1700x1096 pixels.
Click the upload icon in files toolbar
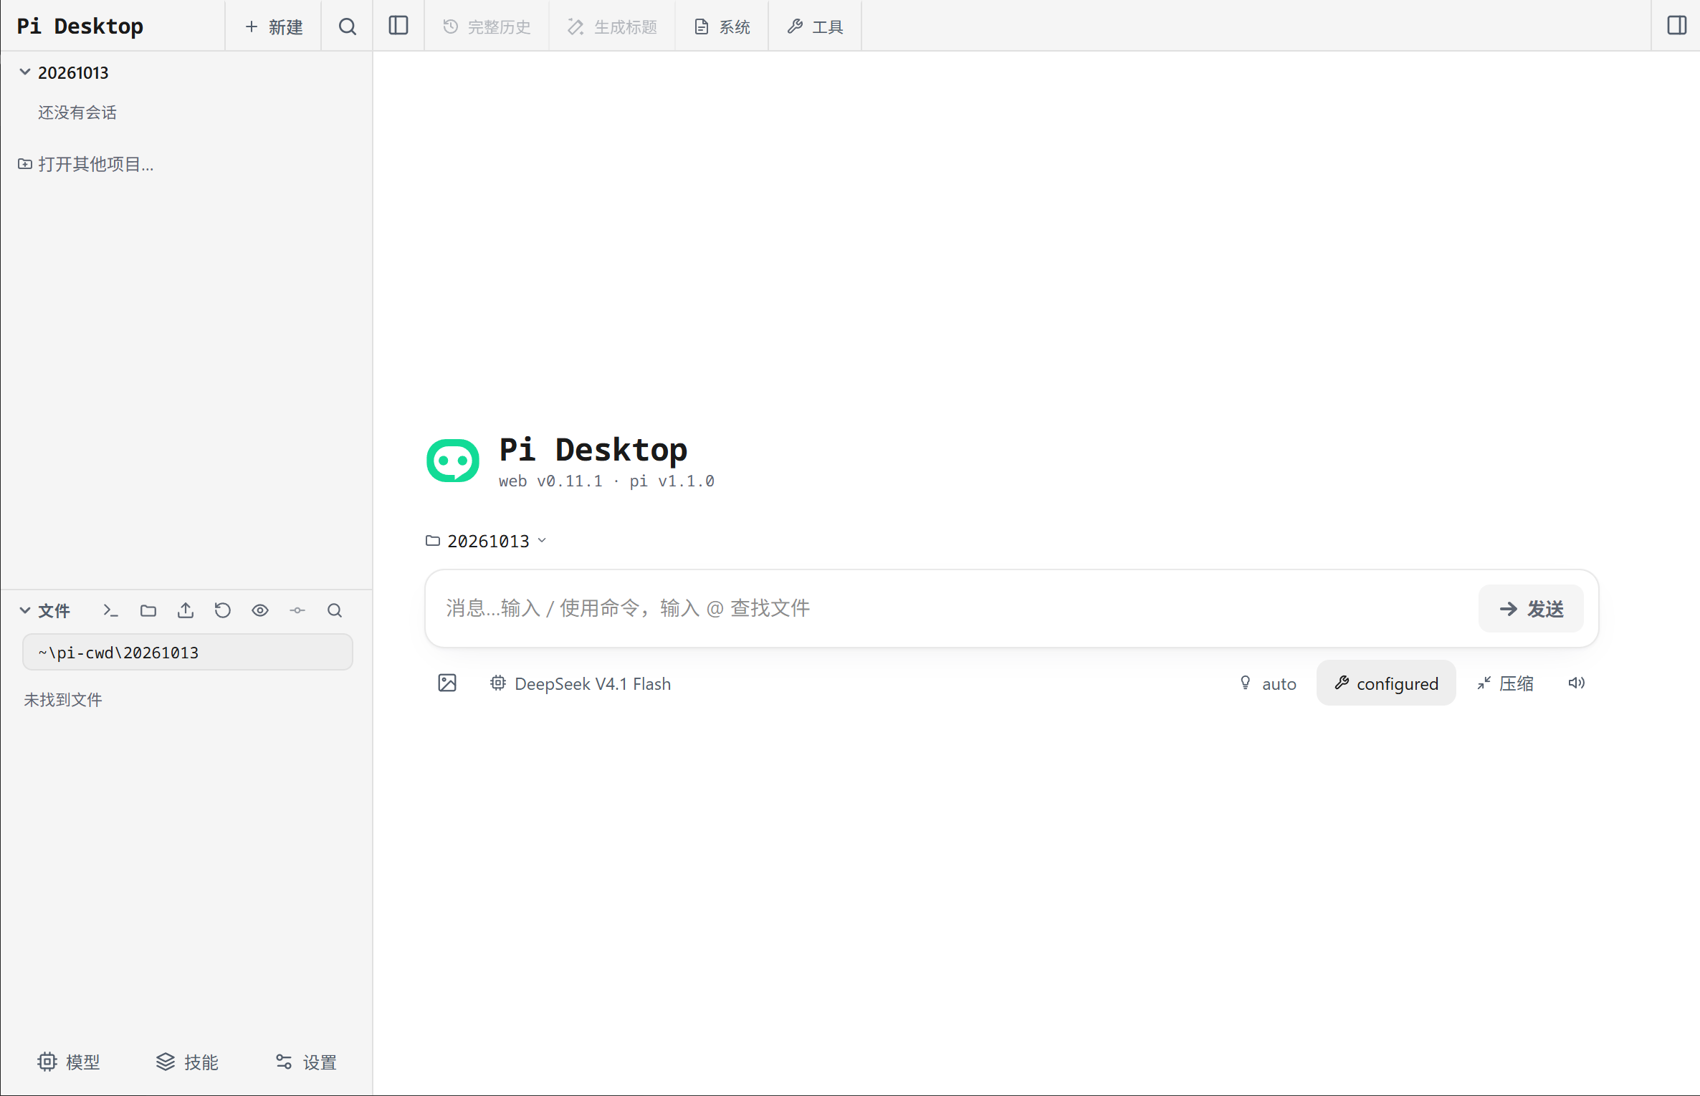click(x=186, y=610)
